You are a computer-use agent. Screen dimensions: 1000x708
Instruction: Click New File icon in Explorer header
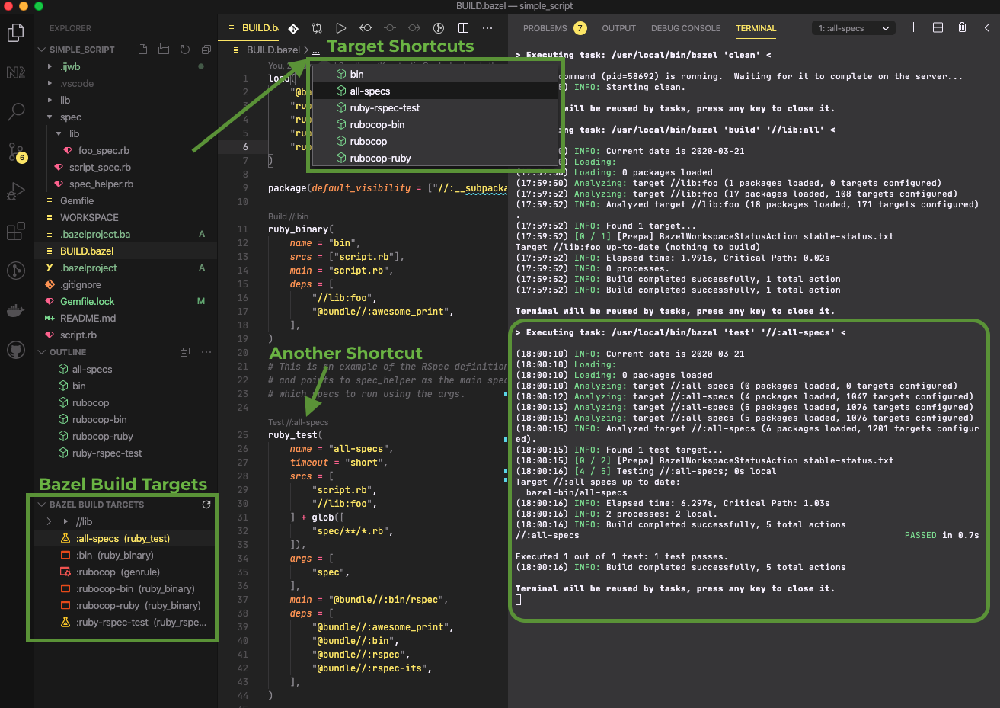142,50
